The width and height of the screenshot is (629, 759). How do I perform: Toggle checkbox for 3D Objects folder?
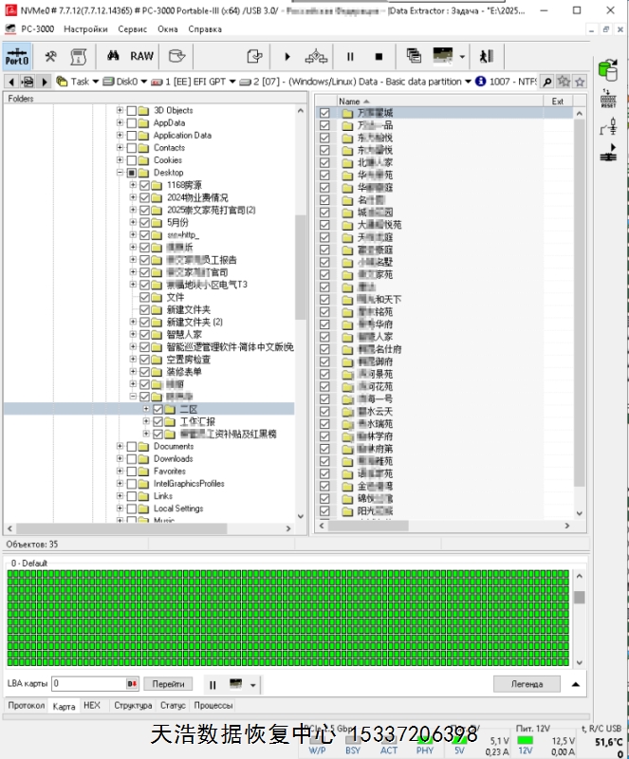click(x=132, y=111)
